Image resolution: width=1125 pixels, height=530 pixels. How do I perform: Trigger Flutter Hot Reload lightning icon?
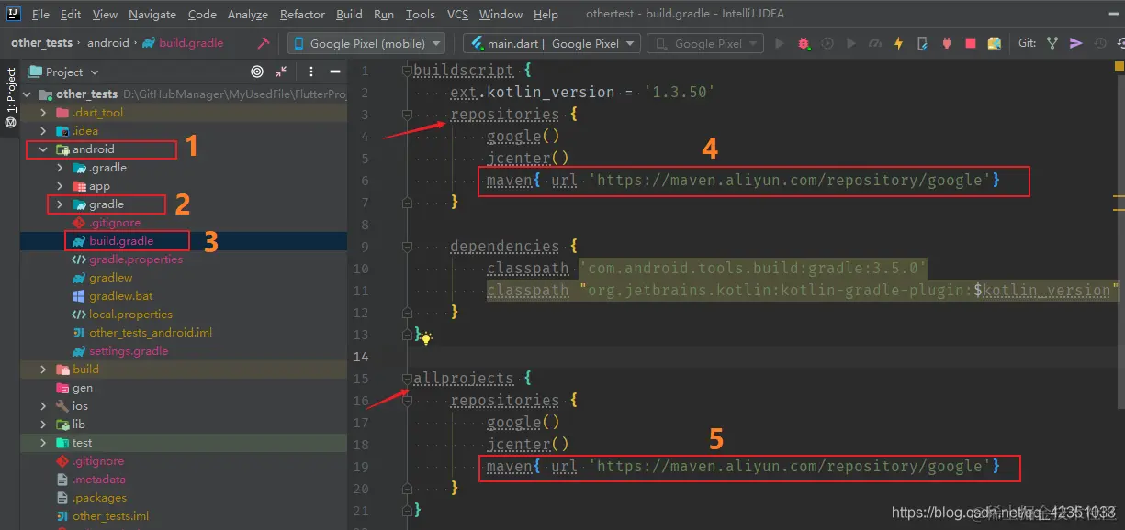coord(898,43)
